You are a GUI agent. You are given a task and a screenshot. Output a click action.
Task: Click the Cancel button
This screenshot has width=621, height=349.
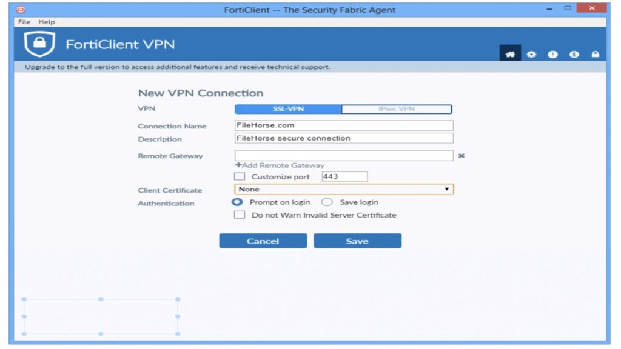pos(263,241)
